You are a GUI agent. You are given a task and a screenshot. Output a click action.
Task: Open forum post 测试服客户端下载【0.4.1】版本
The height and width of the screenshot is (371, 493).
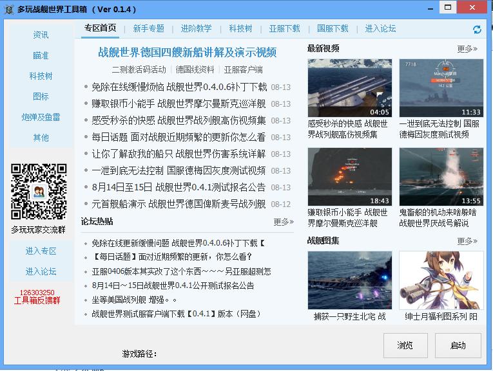click(x=177, y=314)
